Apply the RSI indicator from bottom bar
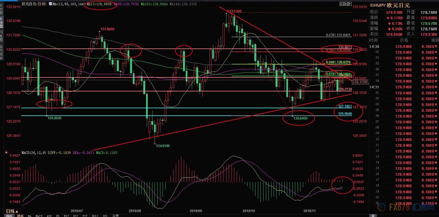This screenshot has height=217, width=439. [x=76, y=216]
